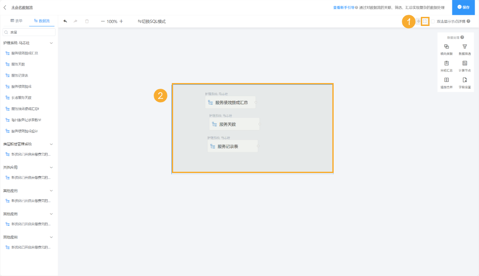Click the 100% zoom level value
Image resolution: width=479 pixels, height=276 pixels.
pos(112,21)
